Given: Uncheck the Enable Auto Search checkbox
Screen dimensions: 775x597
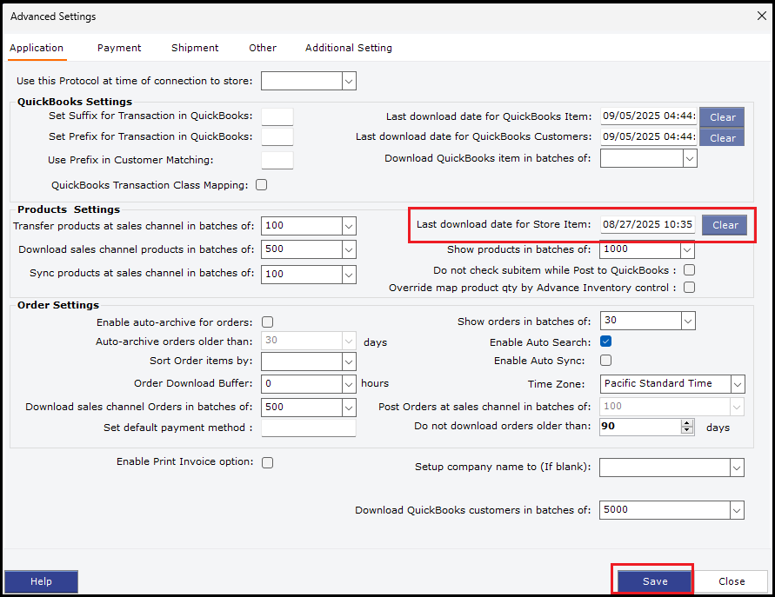Looking at the screenshot, I should [606, 342].
